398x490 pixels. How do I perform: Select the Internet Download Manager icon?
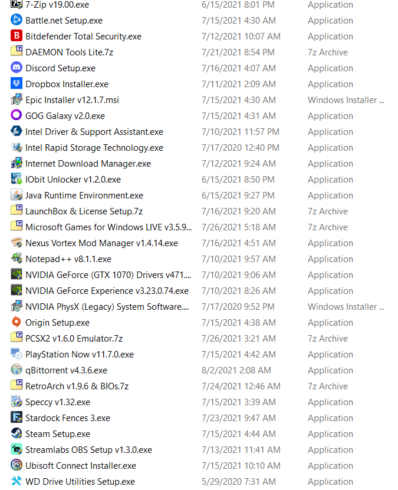[x=17, y=163]
